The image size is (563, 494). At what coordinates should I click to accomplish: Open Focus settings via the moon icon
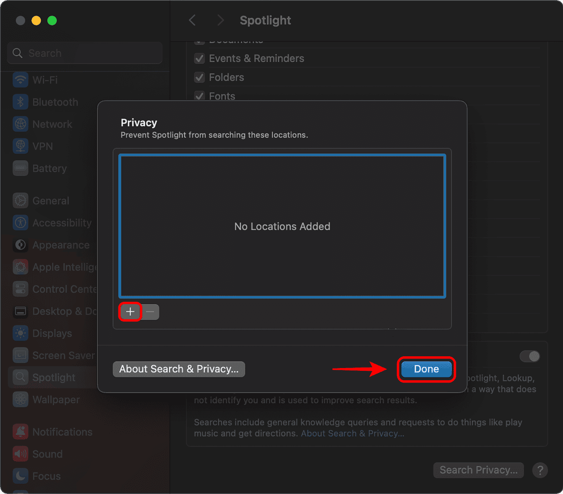pos(20,476)
